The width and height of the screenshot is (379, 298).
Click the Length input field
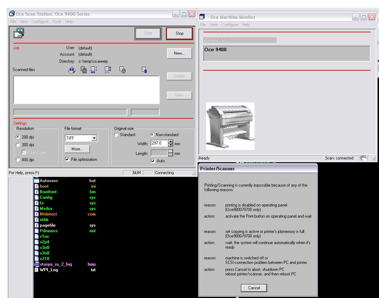coord(159,153)
